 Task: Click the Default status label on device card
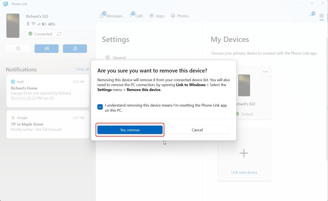pos(247,114)
